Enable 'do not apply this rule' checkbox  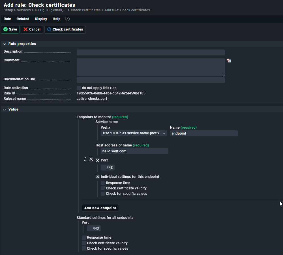coord(79,88)
